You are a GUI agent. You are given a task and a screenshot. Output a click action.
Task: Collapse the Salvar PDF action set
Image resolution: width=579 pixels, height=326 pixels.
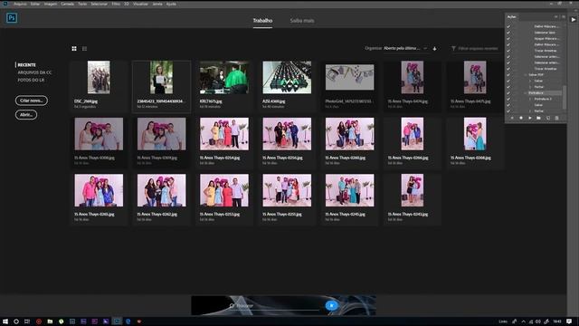526,74
